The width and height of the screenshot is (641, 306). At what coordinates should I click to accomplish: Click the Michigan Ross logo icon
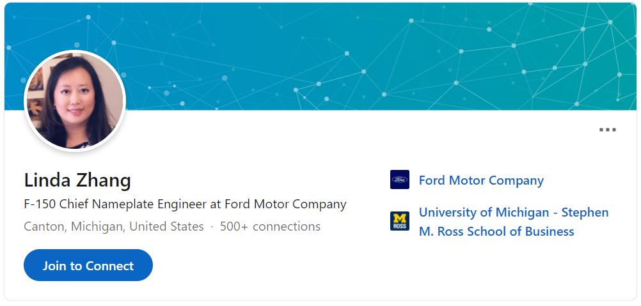point(399,221)
